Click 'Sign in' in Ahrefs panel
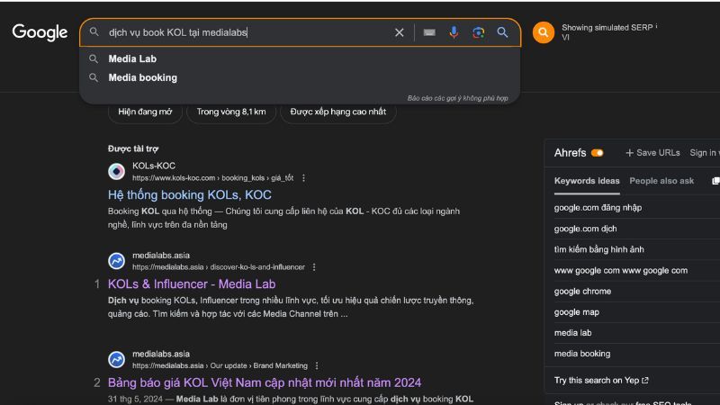This screenshot has height=405, width=720. tap(705, 153)
